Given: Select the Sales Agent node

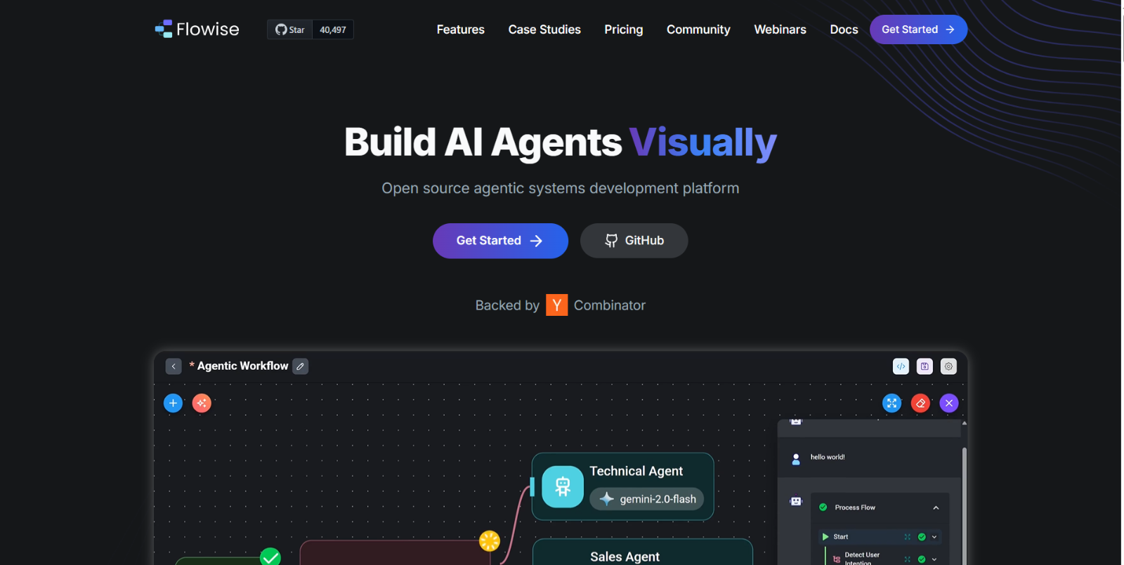Looking at the screenshot, I should click(x=642, y=552).
